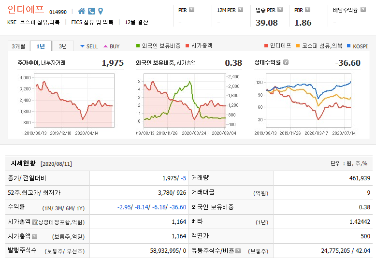Click the 주가추이 price chart
376x262 pixels.
(74, 100)
